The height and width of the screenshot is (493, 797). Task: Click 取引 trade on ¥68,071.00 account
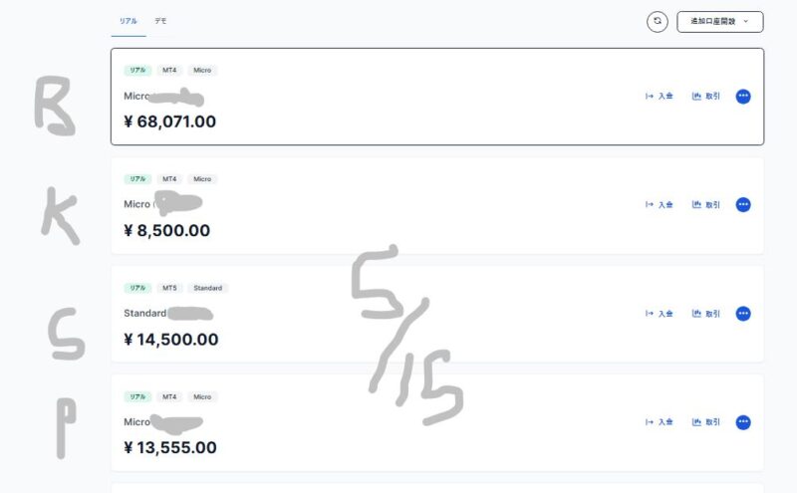pyautogui.click(x=706, y=96)
